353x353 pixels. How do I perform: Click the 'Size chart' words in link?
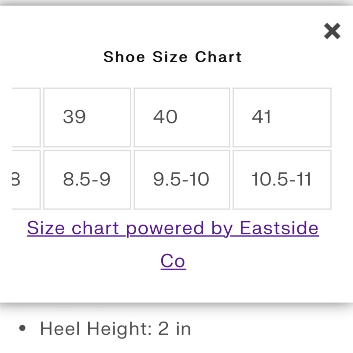point(73,228)
